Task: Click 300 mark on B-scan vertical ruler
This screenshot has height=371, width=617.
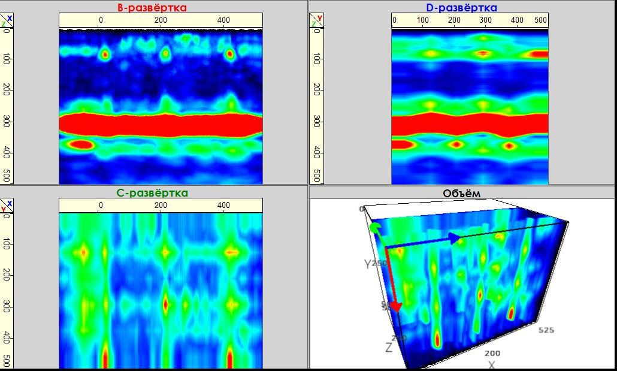Action: (7, 122)
